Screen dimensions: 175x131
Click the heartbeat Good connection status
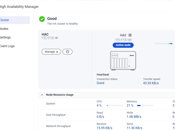pyautogui.click(x=100, y=83)
